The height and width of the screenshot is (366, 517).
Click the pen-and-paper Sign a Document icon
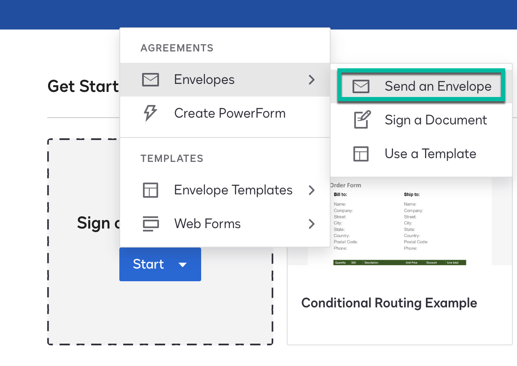[x=361, y=120]
